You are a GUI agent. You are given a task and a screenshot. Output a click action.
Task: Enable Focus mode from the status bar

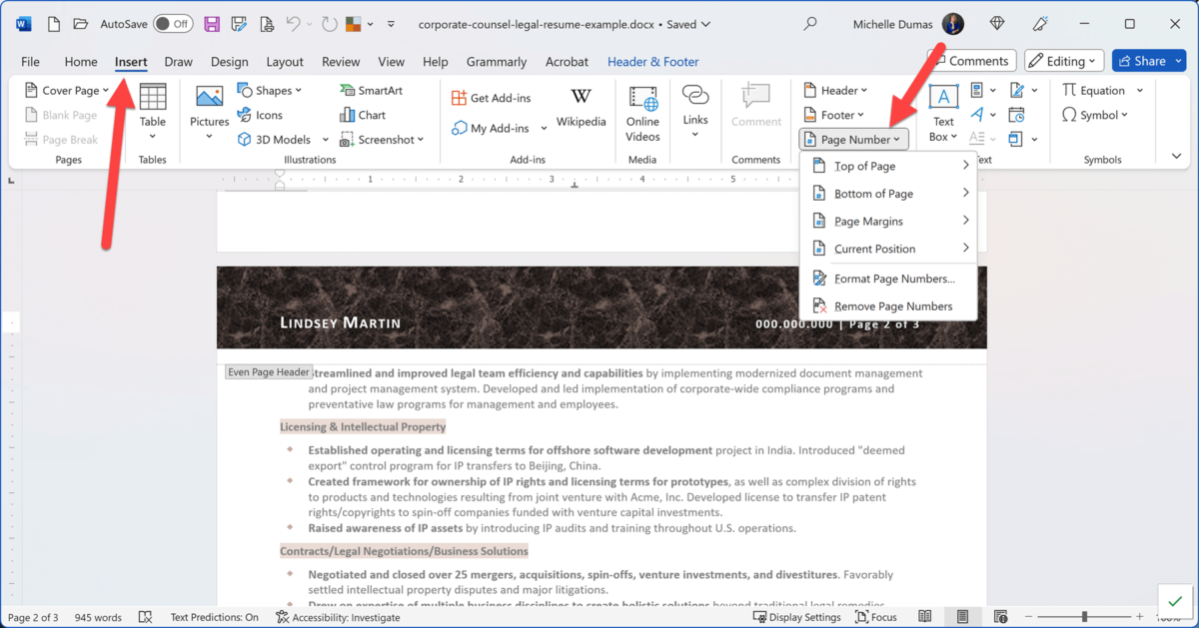[x=876, y=617]
